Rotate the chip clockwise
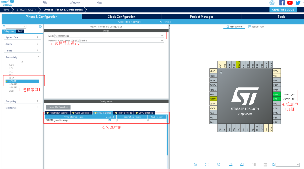 coord(230,164)
